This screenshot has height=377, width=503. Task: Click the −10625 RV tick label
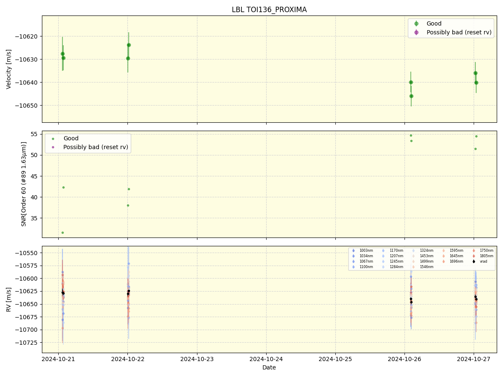click(26, 292)
